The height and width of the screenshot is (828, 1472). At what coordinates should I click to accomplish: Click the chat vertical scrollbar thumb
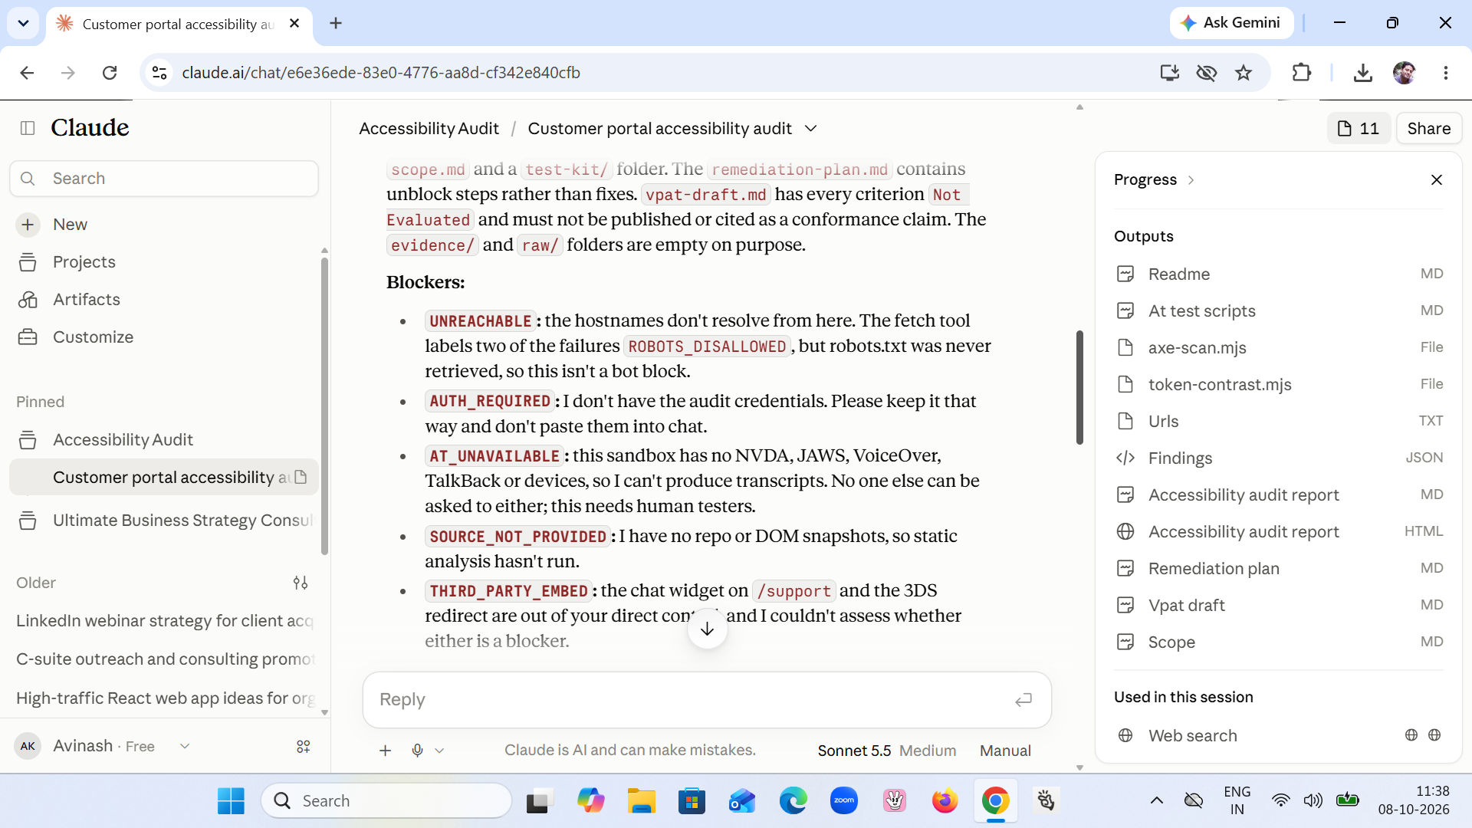[x=1079, y=387]
